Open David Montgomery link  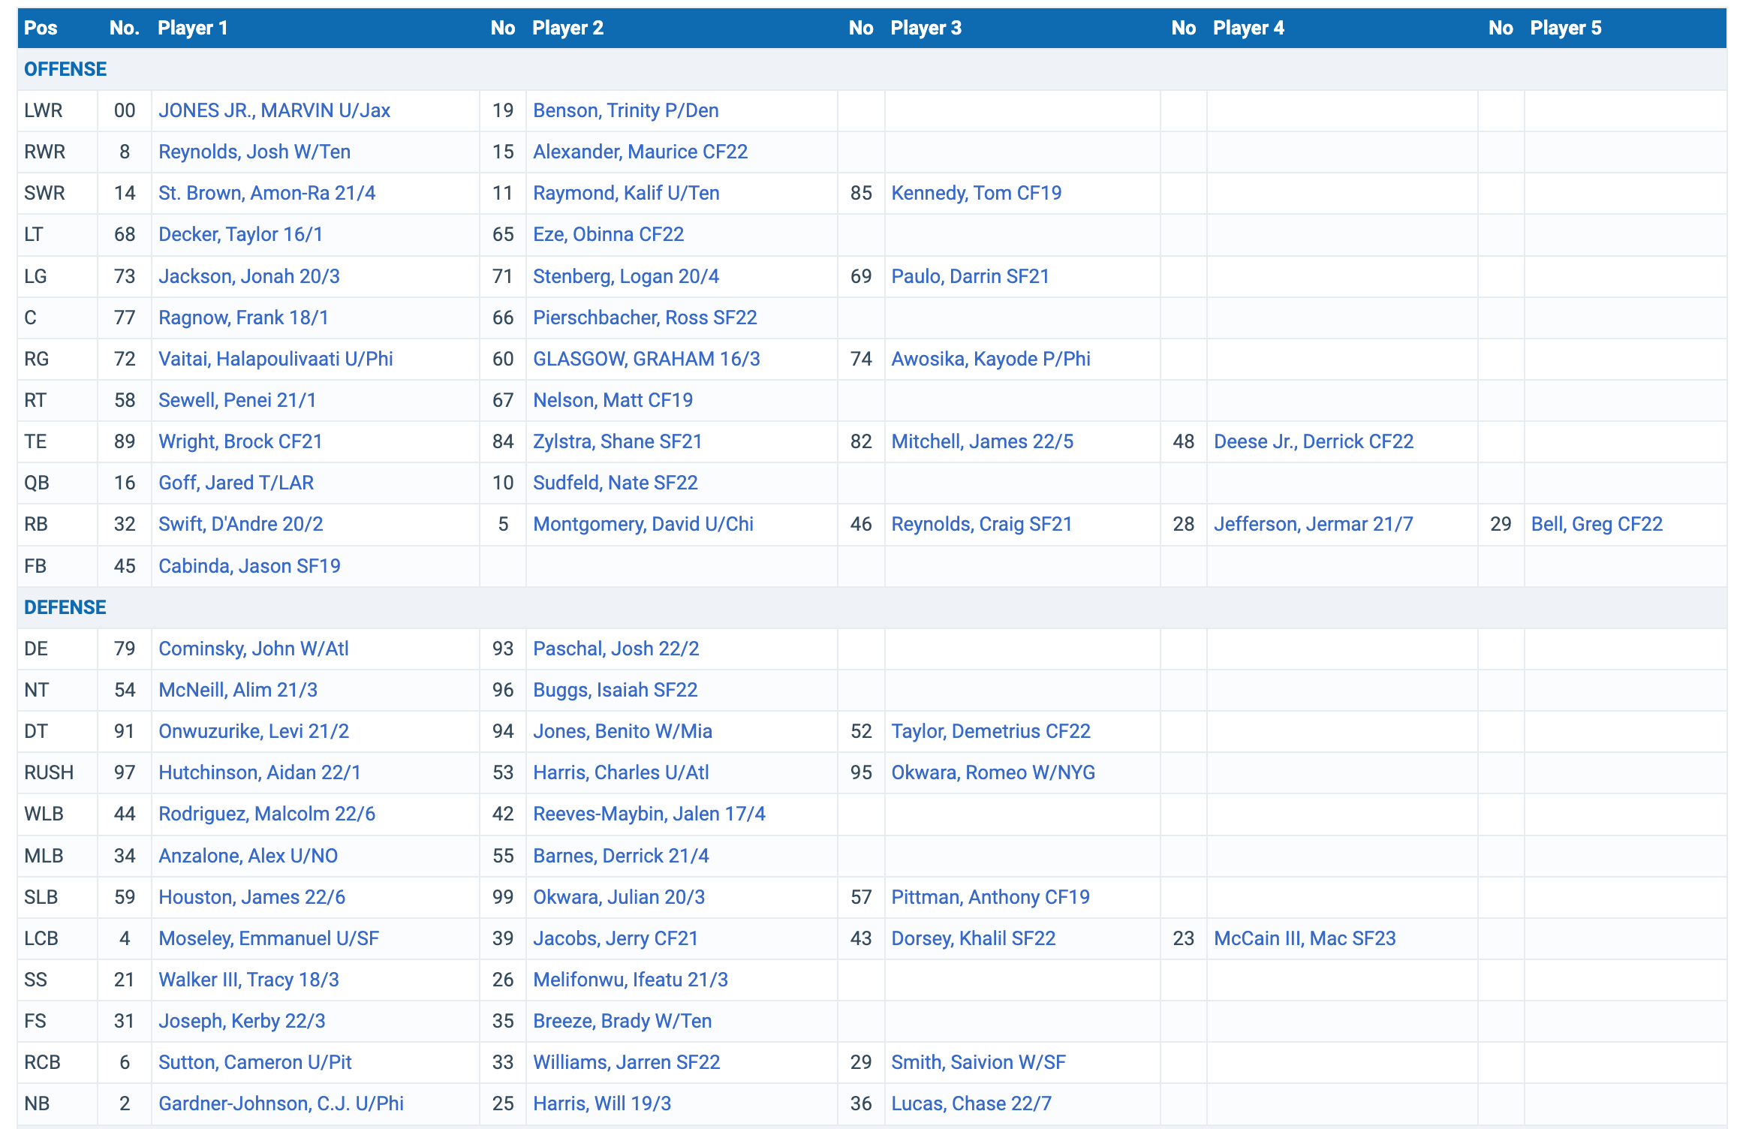coord(643,524)
